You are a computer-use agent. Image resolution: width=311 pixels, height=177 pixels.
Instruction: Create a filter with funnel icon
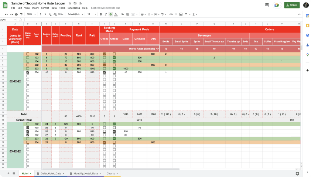[x=186, y=14]
